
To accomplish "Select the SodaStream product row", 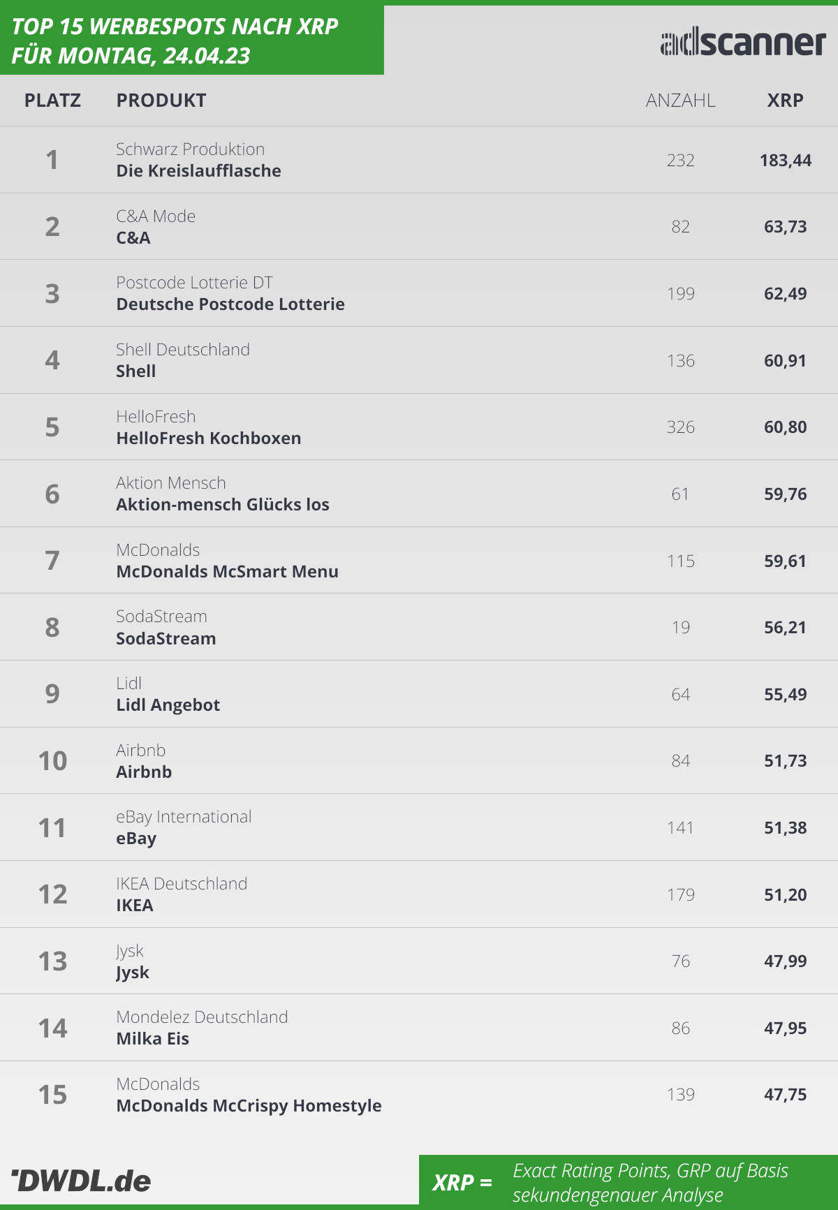I will [x=419, y=627].
